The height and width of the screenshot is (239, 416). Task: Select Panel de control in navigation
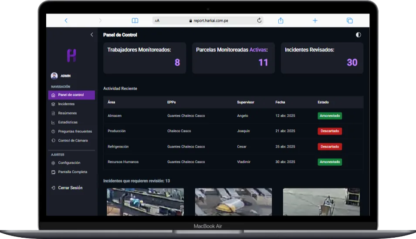[71, 95]
